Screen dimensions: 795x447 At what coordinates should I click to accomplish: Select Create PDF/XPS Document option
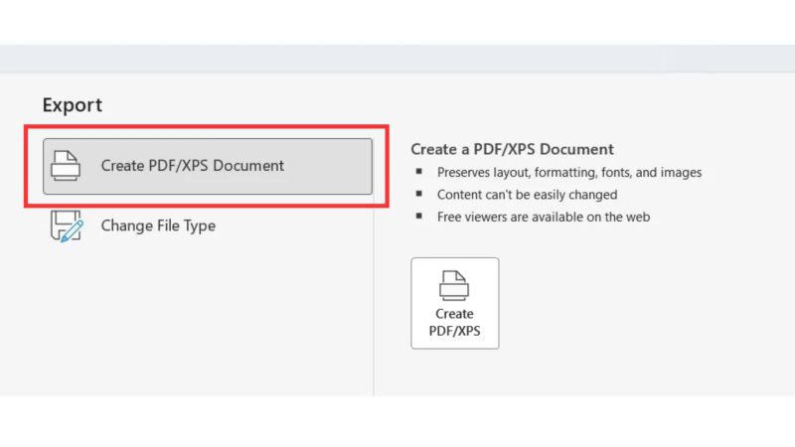click(208, 166)
